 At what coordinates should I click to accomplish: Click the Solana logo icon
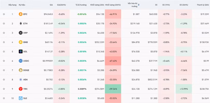[21, 51]
